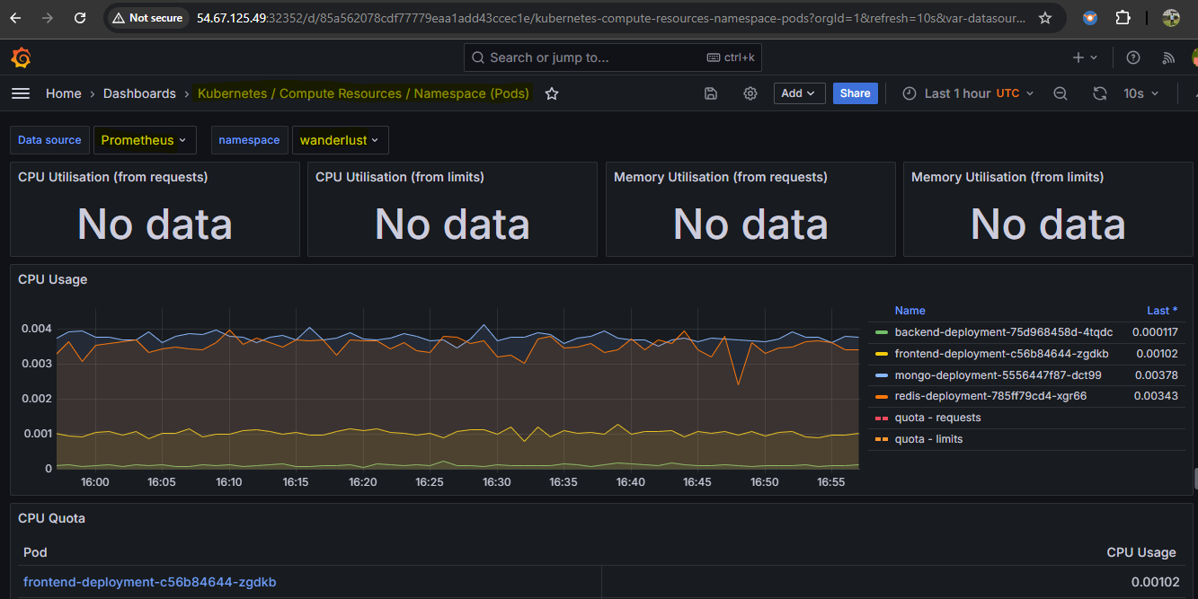Click the Data source variable label

tap(49, 140)
